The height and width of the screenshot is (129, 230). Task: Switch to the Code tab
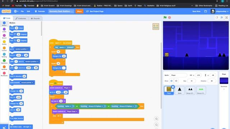[x=7, y=18]
